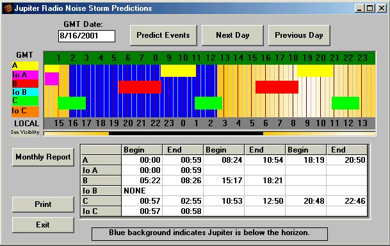This screenshot has width=390, height=246.
Task: Click the green C storm bar ending at 22:46
Action: [345, 103]
